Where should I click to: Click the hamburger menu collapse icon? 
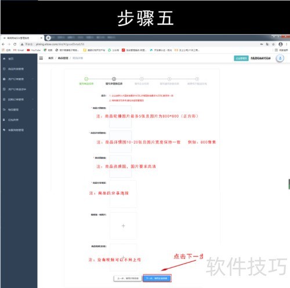(41, 58)
